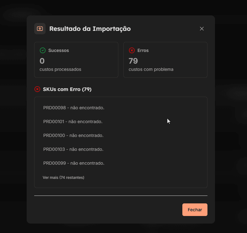Select the PRD00101 não encontrado entry
This screenshot has height=233, width=247.
[x=73, y=122]
